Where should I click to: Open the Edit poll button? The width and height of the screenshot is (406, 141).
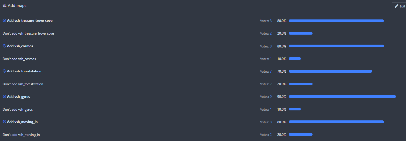[399, 6]
